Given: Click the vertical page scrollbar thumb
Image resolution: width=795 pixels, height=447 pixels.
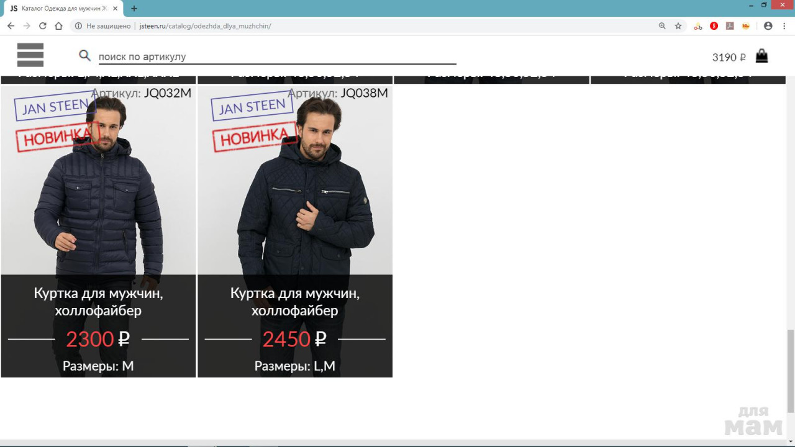Looking at the screenshot, I should pos(790,371).
